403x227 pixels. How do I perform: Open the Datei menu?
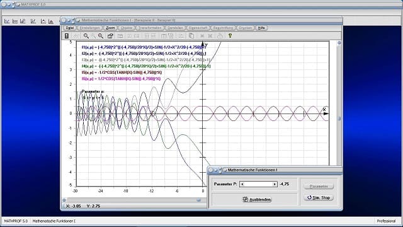pyautogui.click(x=70, y=28)
